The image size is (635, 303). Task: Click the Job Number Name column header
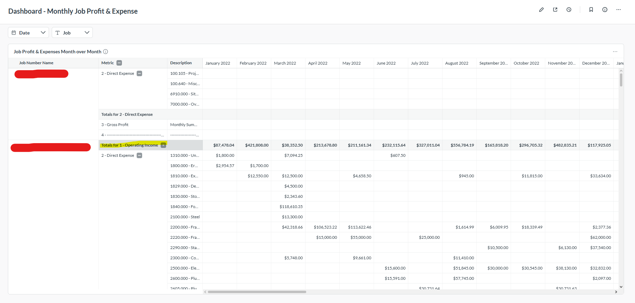click(x=36, y=63)
